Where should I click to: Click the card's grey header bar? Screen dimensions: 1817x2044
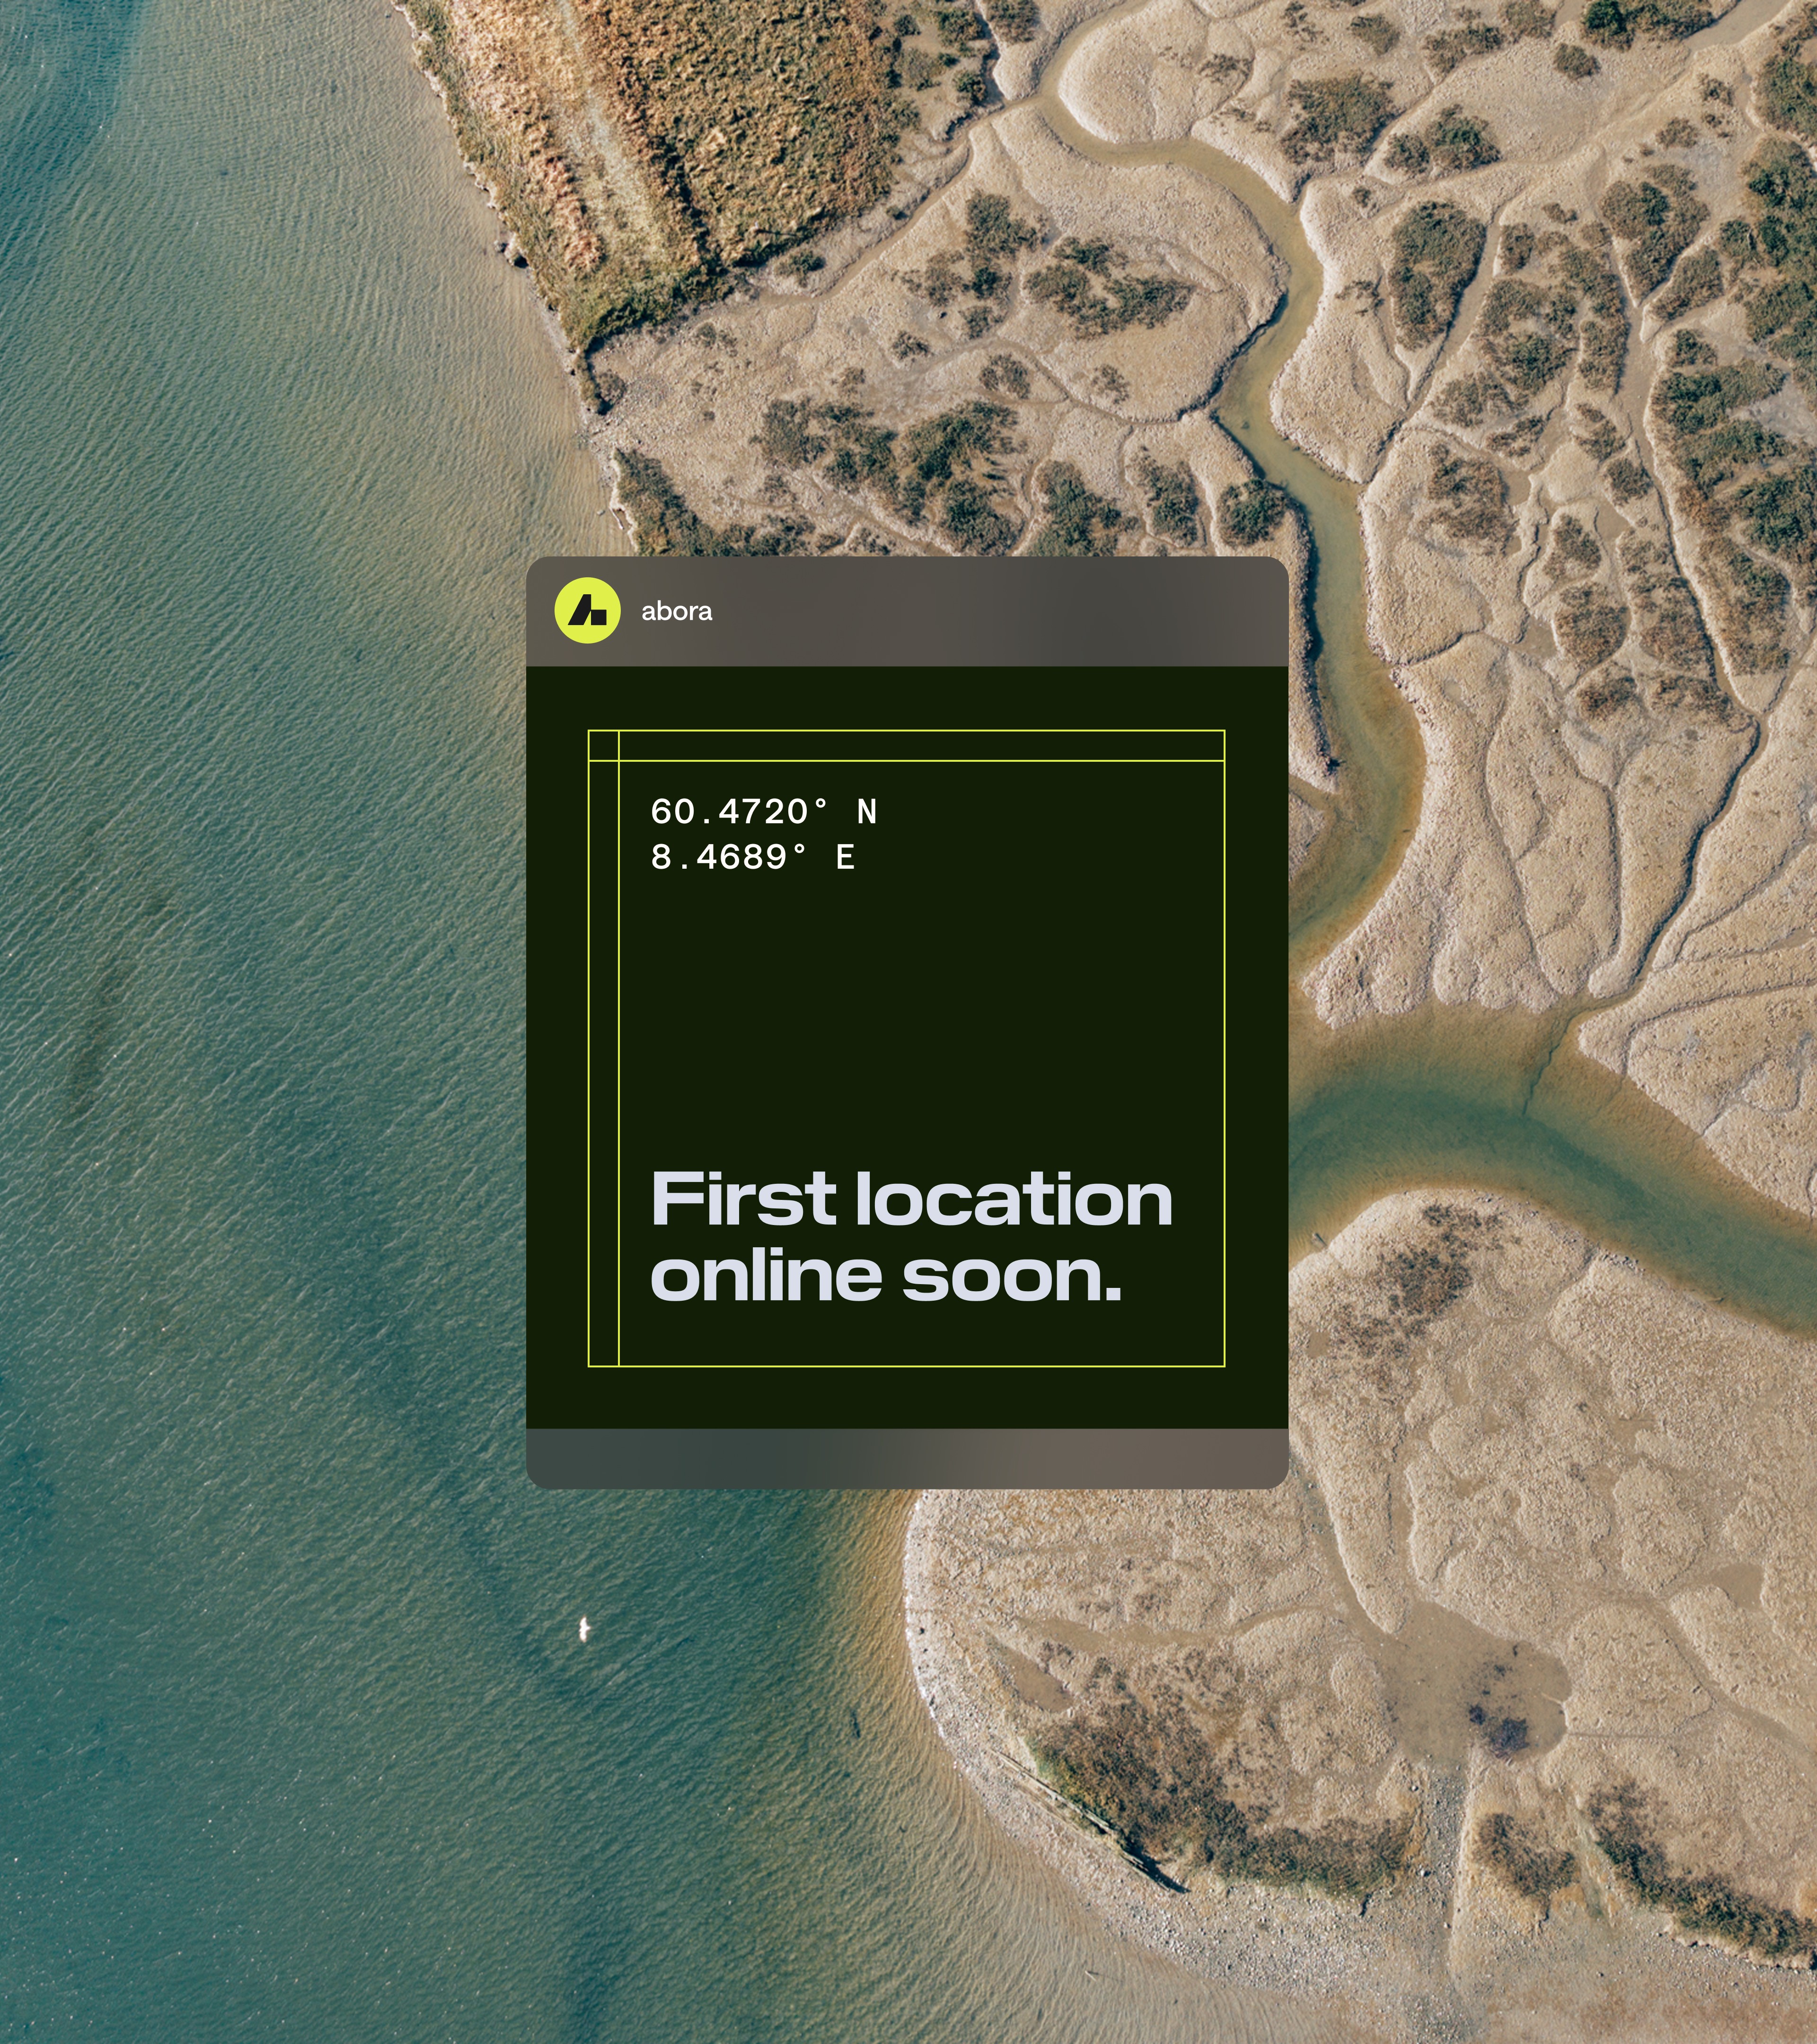point(907,611)
